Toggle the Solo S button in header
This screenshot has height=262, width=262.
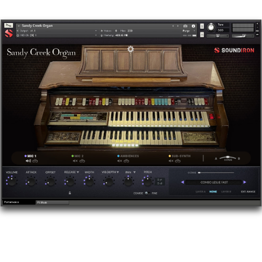pos(202,26)
